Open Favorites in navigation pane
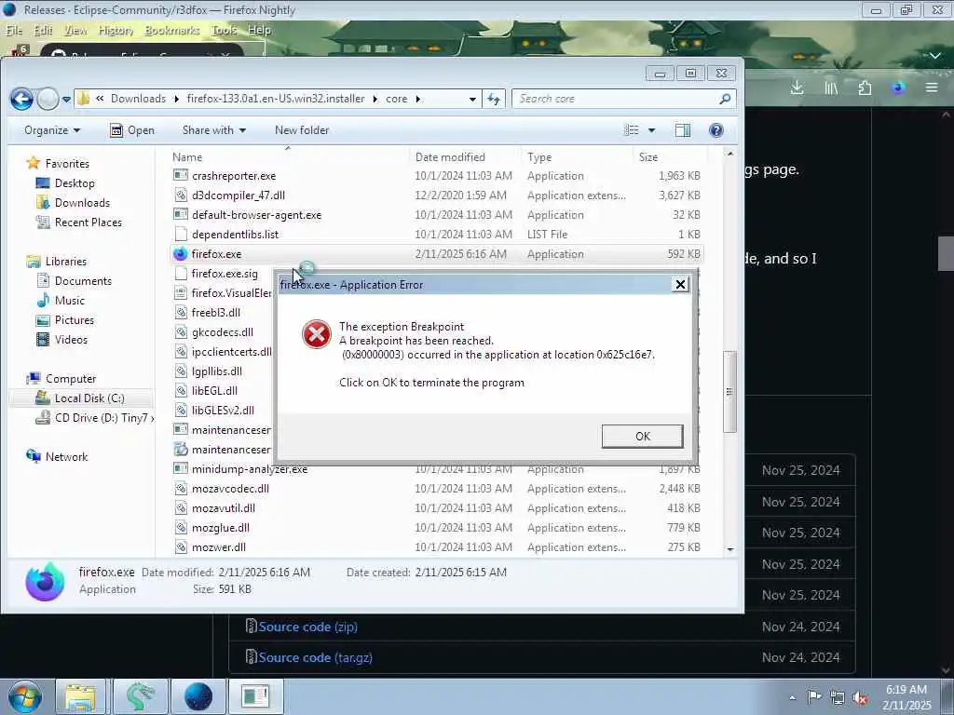Screen dimensions: 954x715 [67, 164]
